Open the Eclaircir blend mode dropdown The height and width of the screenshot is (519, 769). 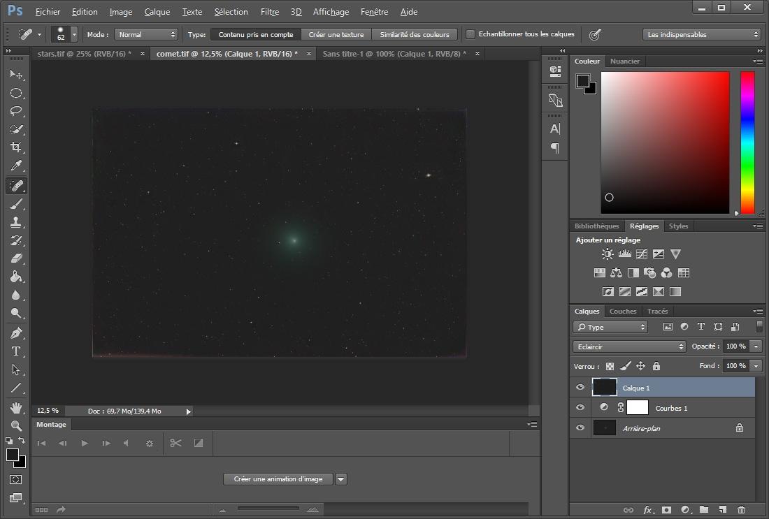[x=630, y=346]
